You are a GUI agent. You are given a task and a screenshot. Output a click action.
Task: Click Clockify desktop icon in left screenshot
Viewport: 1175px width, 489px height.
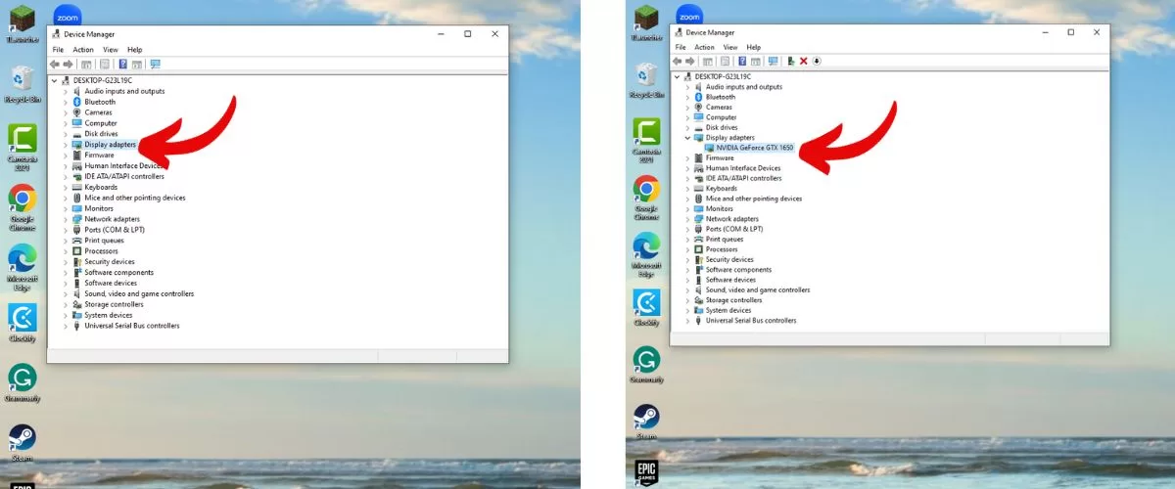(23, 322)
